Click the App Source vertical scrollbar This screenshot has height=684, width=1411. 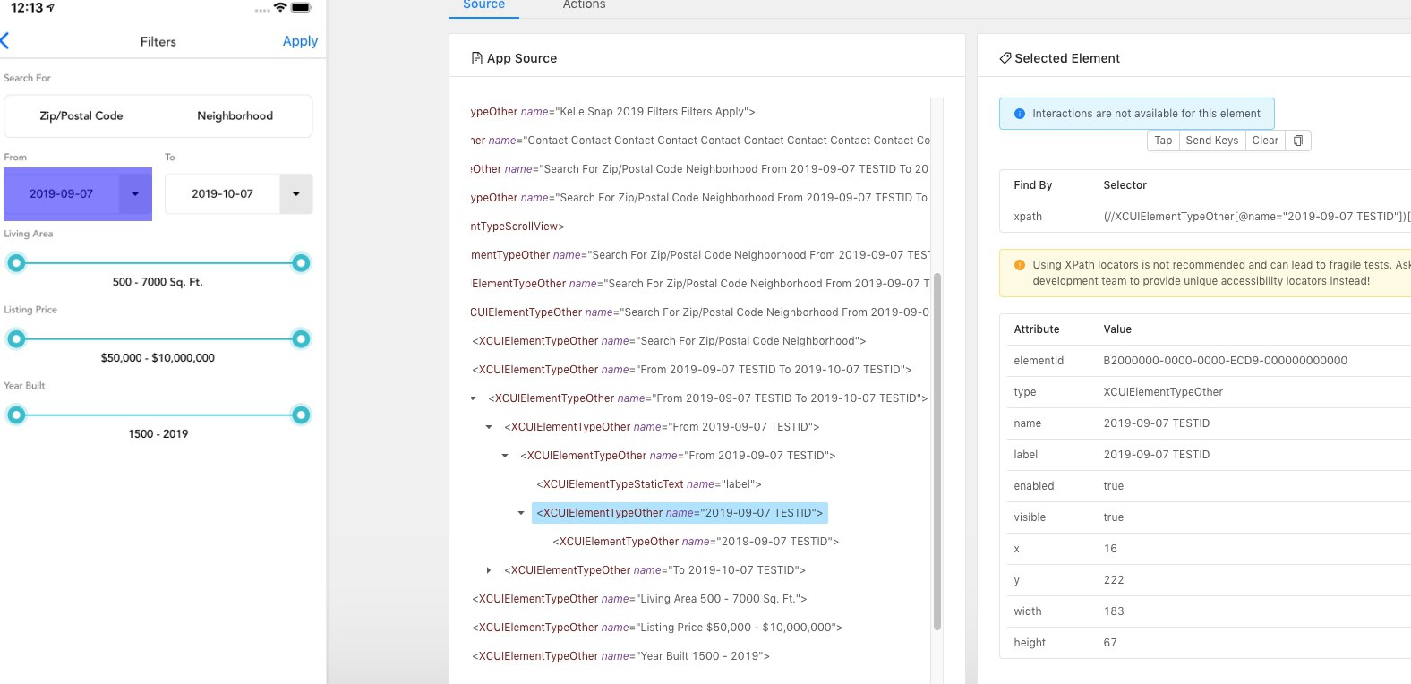pos(937,450)
